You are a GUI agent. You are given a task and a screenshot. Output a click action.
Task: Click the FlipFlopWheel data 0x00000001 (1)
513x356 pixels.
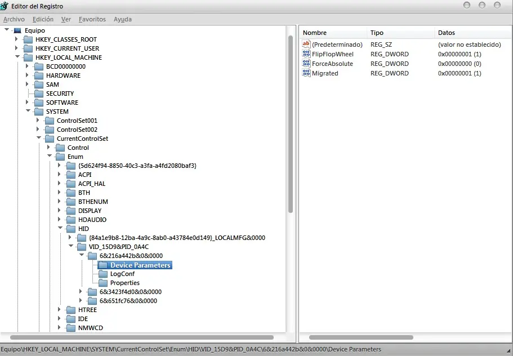click(x=460, y=54)
